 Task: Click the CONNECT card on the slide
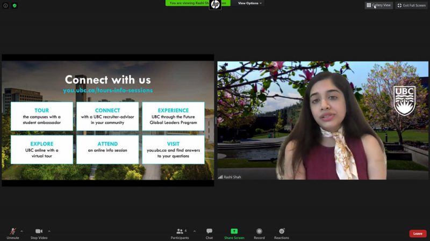[107, 116]
